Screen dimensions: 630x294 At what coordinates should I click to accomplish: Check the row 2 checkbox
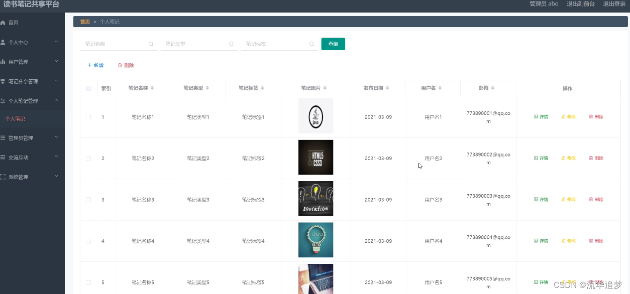(x=88, y=159)
